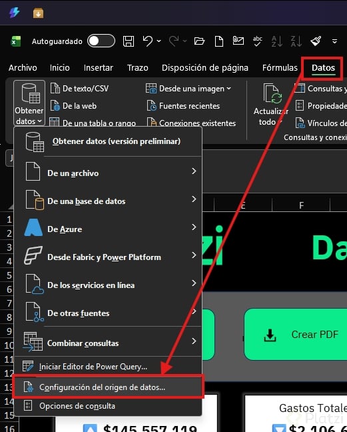The height and width of the screenshot is (432, 347).
Task: Click the Save floppy disk icon
Action: point(129,41)
